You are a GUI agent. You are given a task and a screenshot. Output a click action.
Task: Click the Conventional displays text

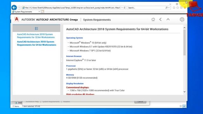(78, 87)
